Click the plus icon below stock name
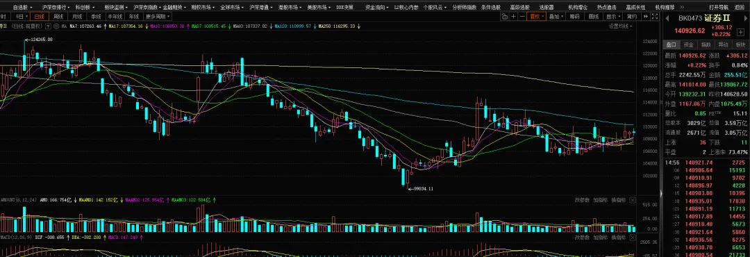750x257 pixels. tap(740, 31)
